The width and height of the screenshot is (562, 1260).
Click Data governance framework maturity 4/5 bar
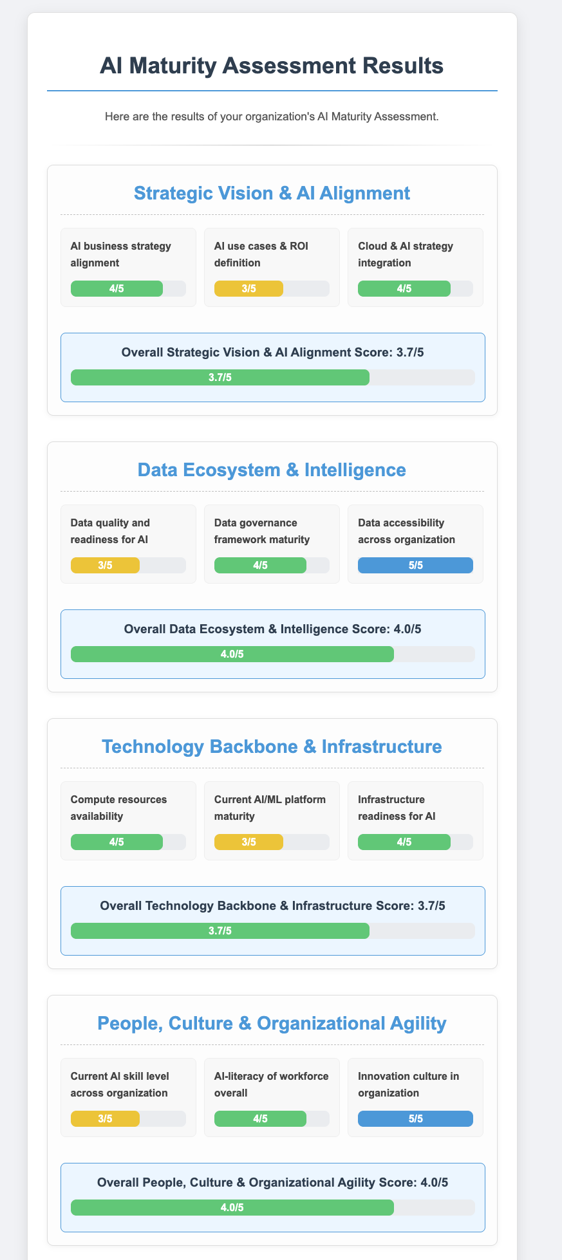click(x=272, y=565)
